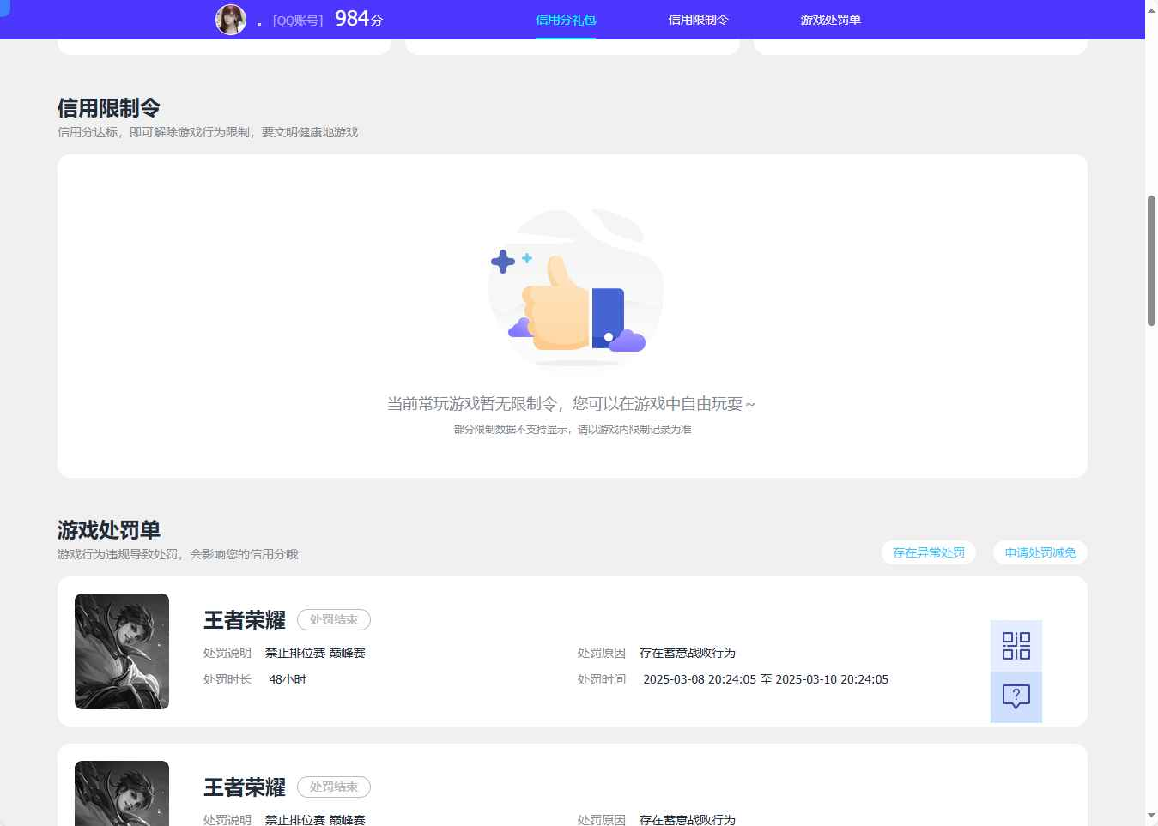Click the 部分限制数据不支持显示 note
The image size is (1158, 826).
[x=573, y=429]
